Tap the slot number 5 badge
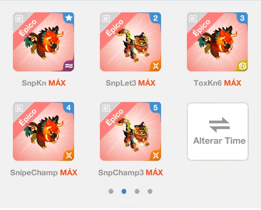 tap(156, 108)
